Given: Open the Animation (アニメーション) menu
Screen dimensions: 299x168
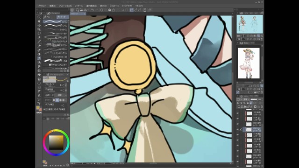Looking at the screenshot, I should pyautogui.click(x=65, y=6).
